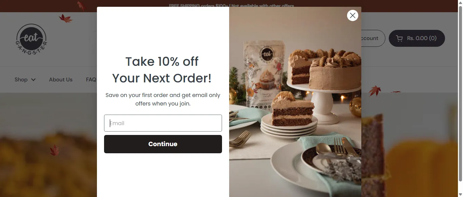This screenshot has width=463, height=197.
Task: Click the scrollbar down arrow
Action: pyautogui.click(x=460, y=194)
